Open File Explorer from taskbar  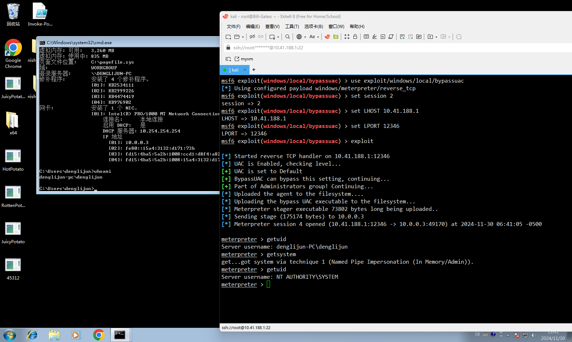pyautogui.click(x=54, y=335)
